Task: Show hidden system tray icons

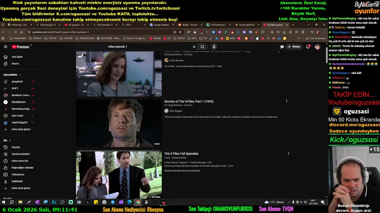Action: pyautogui.click(x=289, y=202)
